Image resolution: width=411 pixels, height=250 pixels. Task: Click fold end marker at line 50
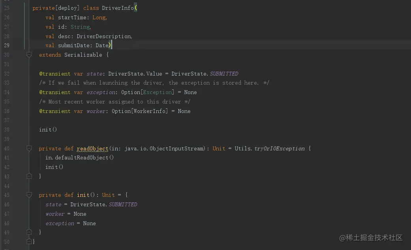pos(29,241)
